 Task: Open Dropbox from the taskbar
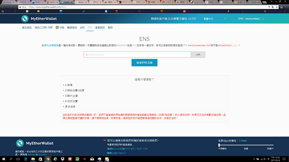click(62, 159)
